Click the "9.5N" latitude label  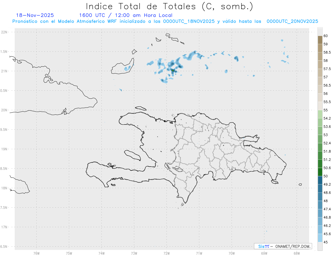4,129
